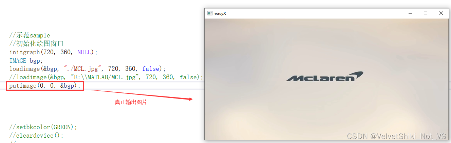Click the initgraph(720, 360, NULL) line
This screenshot has height=143, width=451.
[53, 52]
